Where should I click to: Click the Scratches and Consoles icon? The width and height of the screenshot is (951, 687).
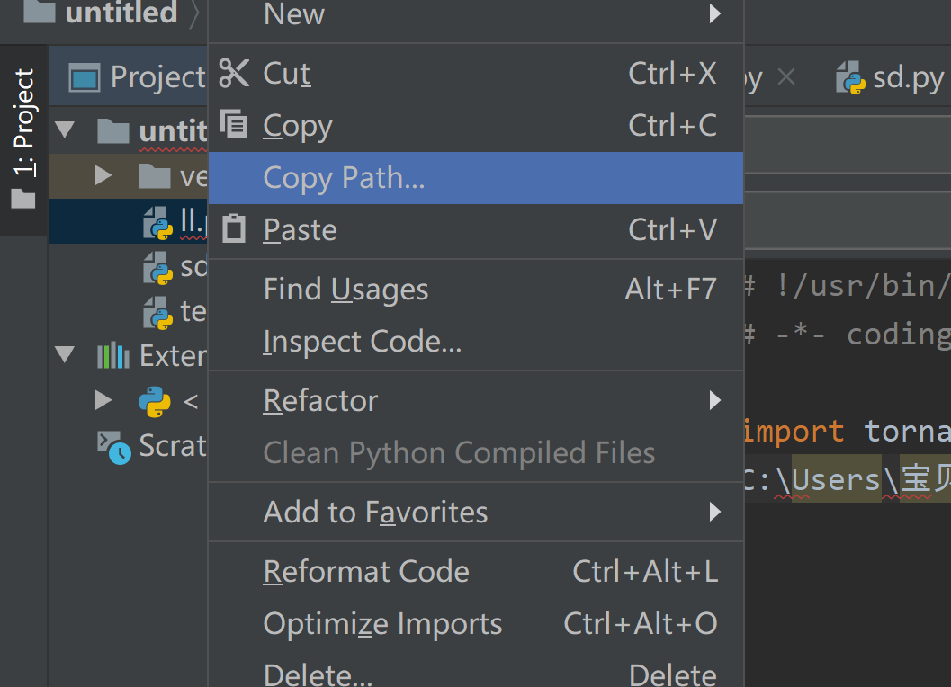[x=113, y=446]
